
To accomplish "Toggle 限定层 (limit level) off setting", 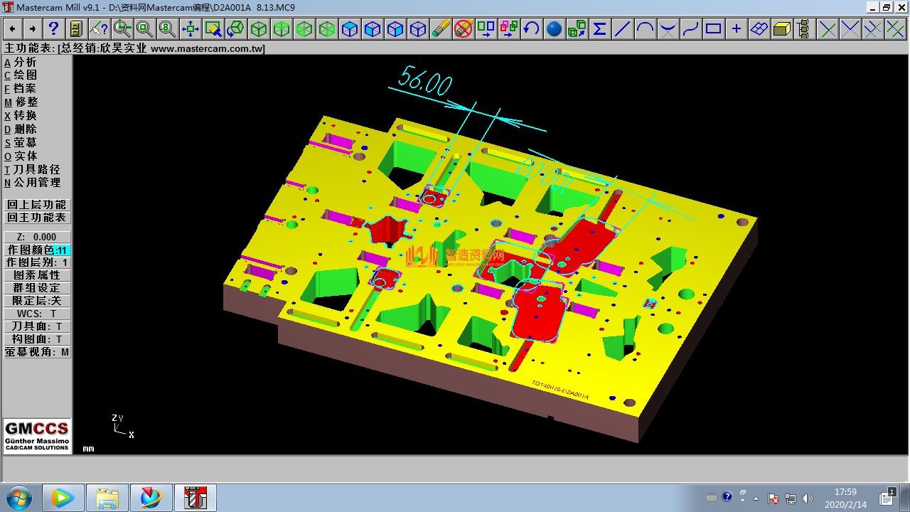I will (x=37, y=301).
